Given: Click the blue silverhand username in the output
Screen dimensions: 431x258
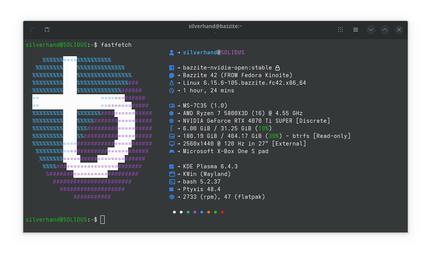Looking at the screenshot, I should 200,52.
